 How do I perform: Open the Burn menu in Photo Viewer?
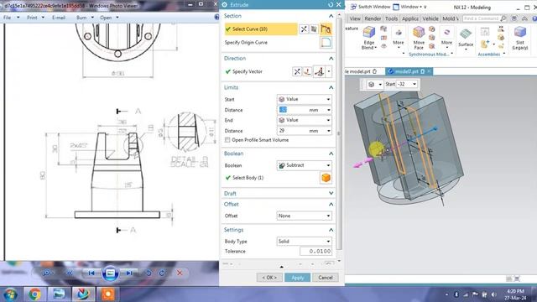[85, 18]
